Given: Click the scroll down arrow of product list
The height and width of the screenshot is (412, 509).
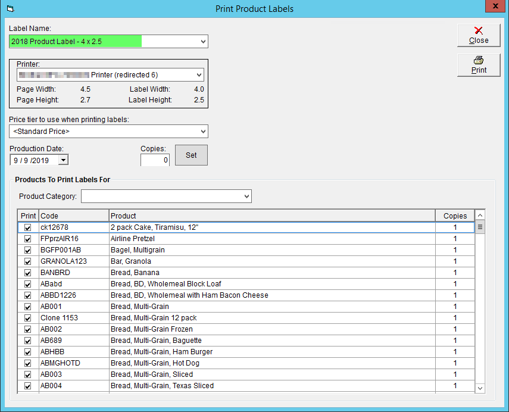Looking at the screenshot, I should point(480,388).
